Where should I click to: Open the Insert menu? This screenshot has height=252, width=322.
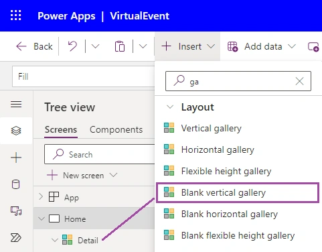pyautogui.click(x=187, y=46)
